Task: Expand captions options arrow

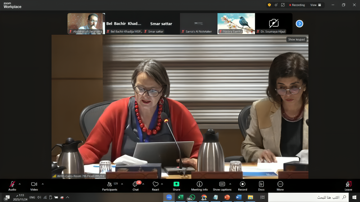Action: [230, 184]
